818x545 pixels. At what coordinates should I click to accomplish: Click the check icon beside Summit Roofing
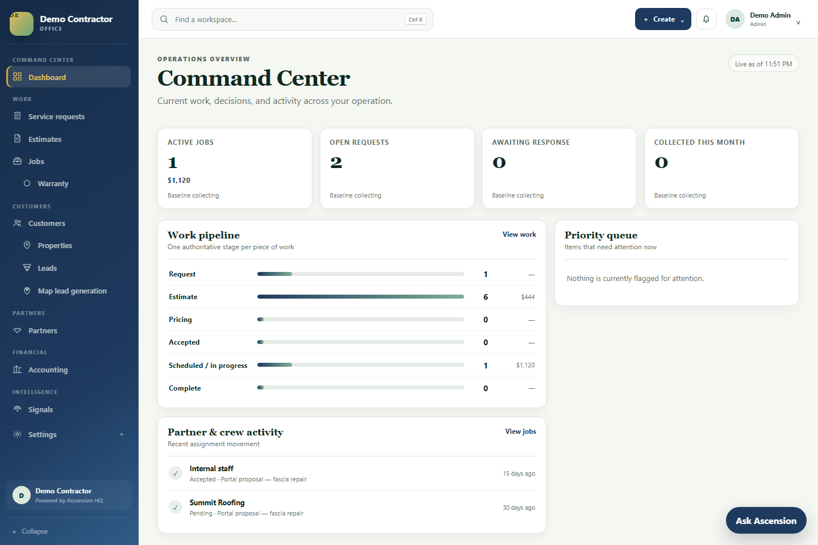coord(176,507)
